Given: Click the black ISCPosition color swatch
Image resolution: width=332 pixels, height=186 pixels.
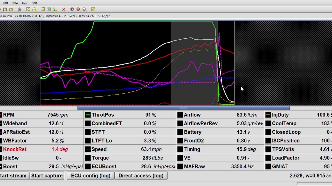Looking at the screenshot, I should (x=268, y=141).
